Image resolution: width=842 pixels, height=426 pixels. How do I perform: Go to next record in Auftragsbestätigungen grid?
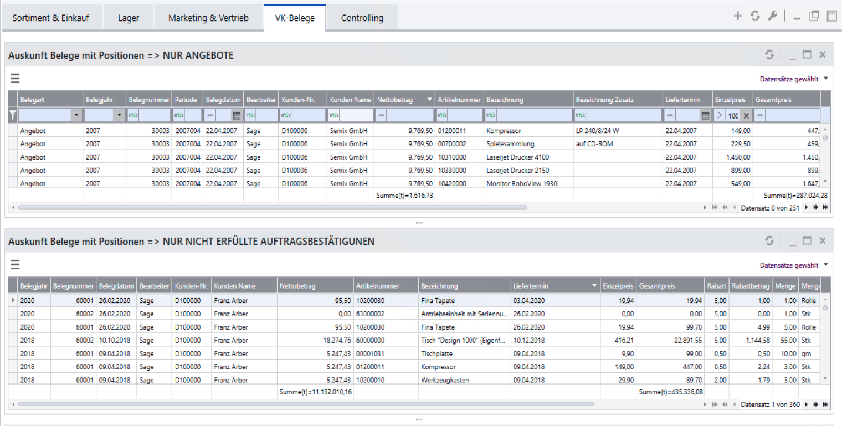(x=806, y=404)
